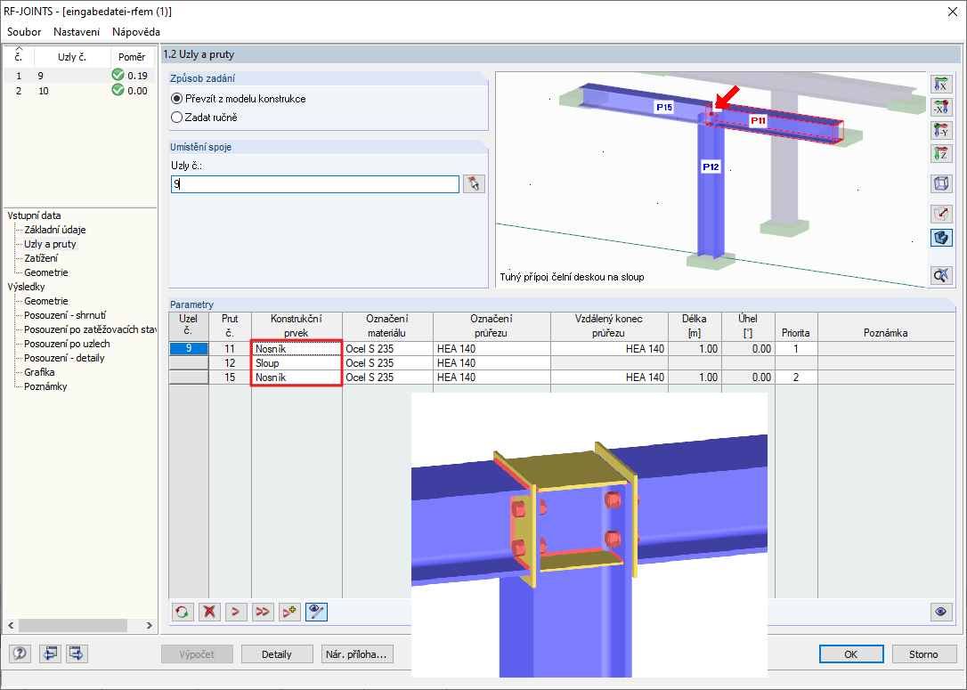
Task: Set view against X direction (-X)
Action: [940, 108]
